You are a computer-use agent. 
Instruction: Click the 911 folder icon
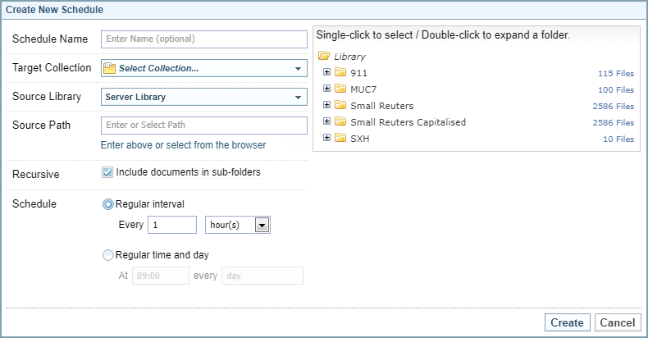tap(340, 73)
